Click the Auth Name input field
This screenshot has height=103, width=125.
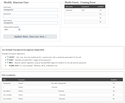click(31, 23)
